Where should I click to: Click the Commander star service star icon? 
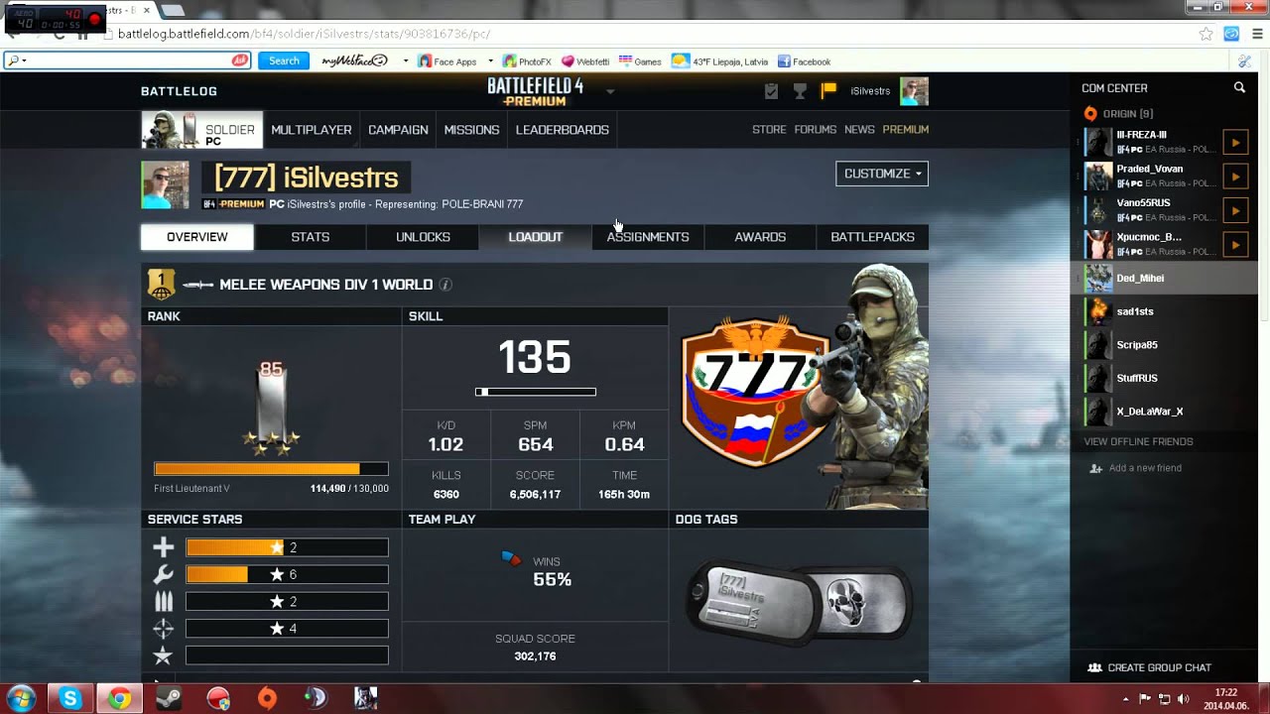tap(164, 655)
